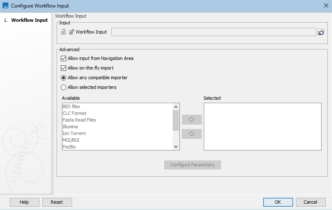Select CLC Format in Available list

[117, 113]
